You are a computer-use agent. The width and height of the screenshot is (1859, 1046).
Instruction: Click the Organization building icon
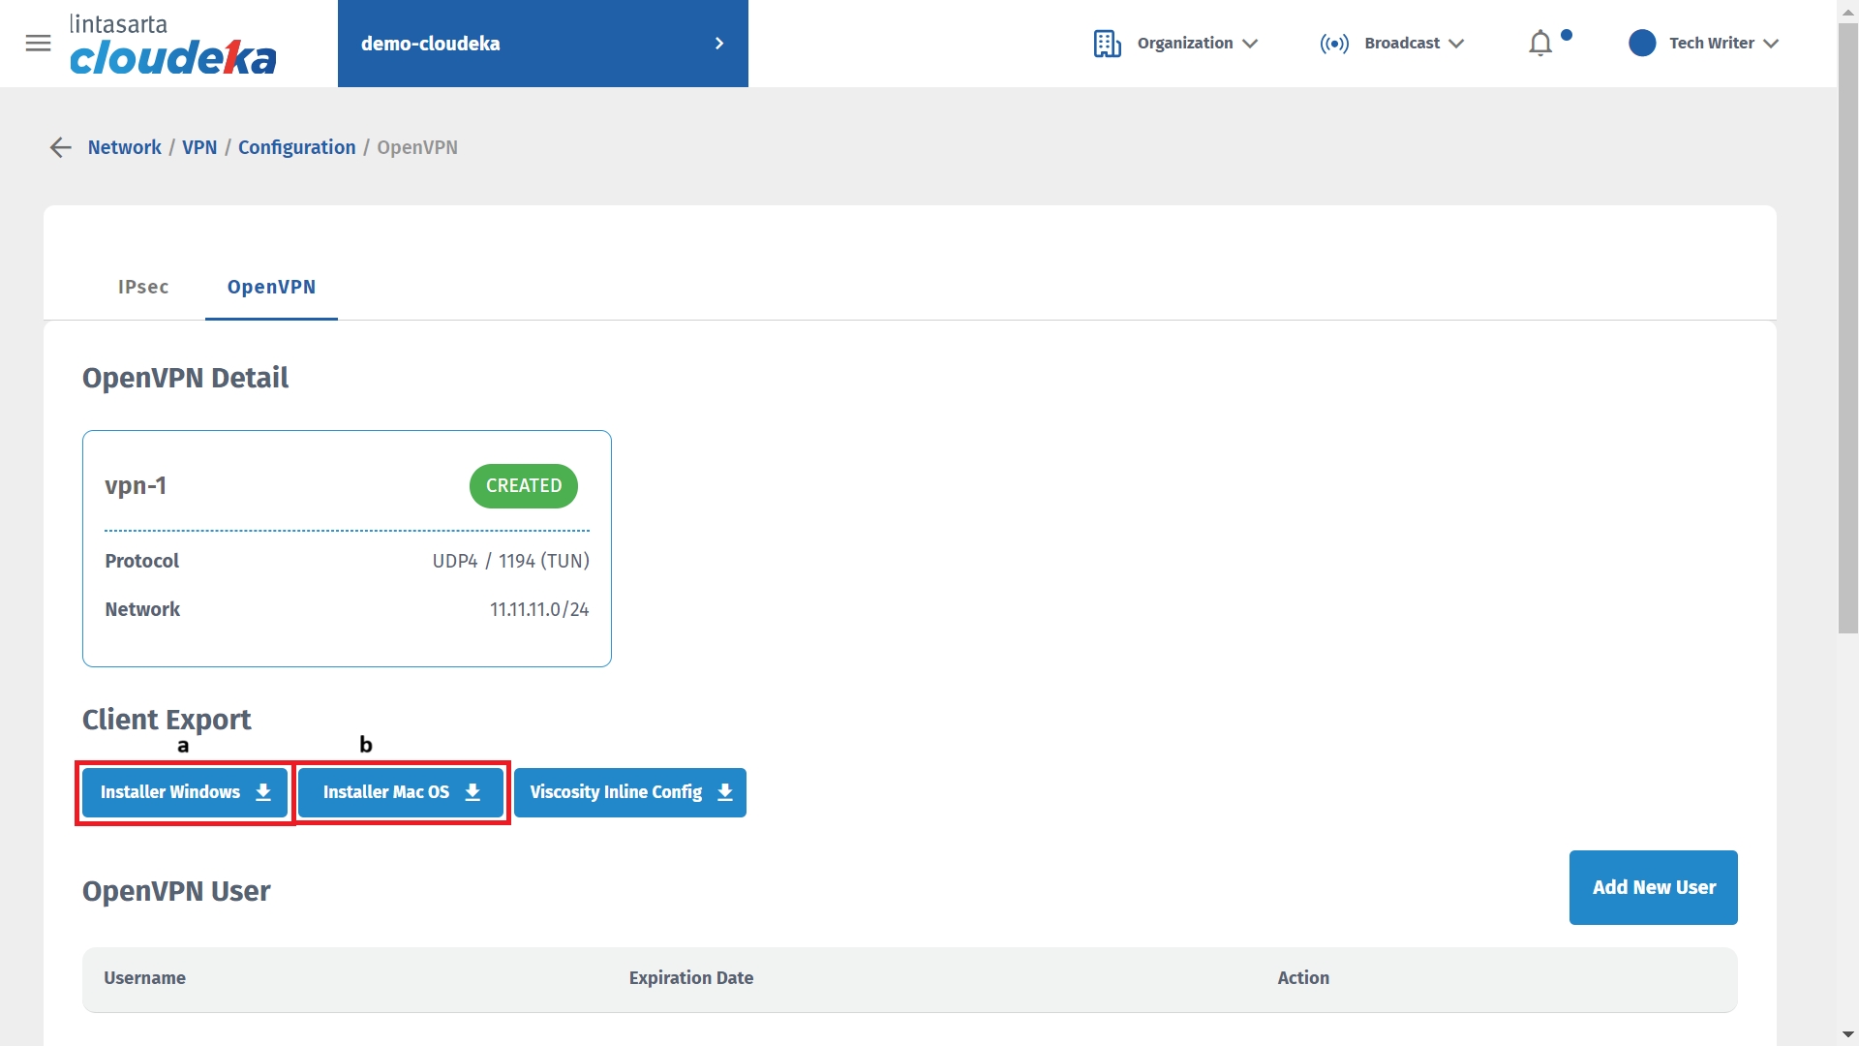tap(1107, 44)
